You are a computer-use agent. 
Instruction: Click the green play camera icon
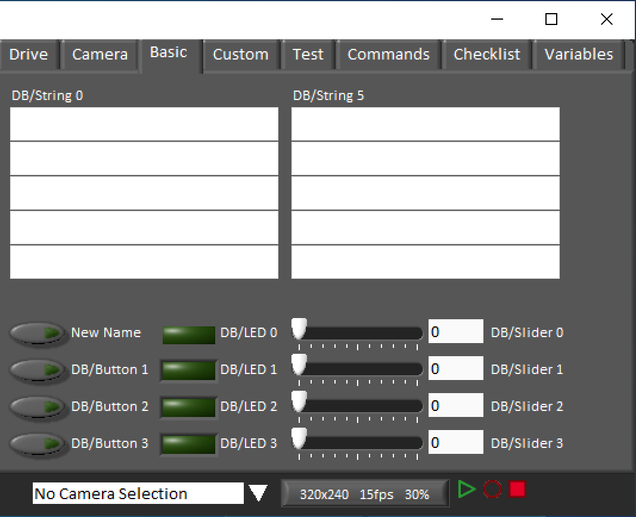(467, 490)
